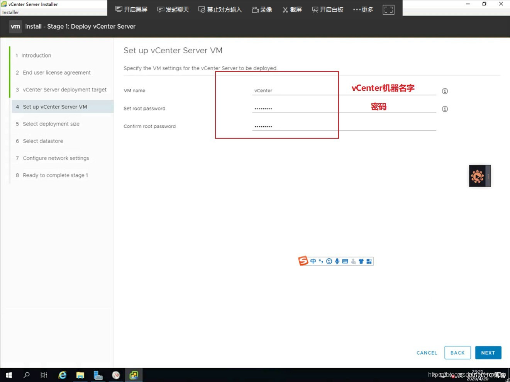Click 发起聊天 chat button
This screenshot has height=382, width=510.
tap(173, 10)
